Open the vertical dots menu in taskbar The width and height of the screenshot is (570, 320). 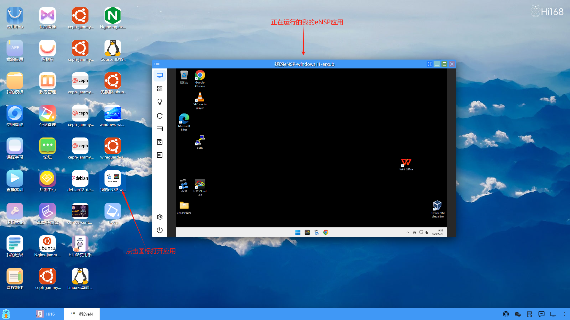pos(565,314)
